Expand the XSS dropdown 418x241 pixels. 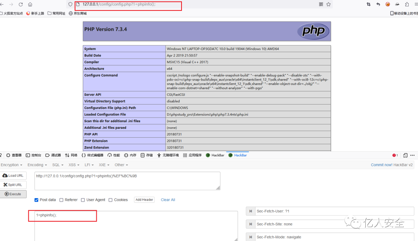click(74, 165)
